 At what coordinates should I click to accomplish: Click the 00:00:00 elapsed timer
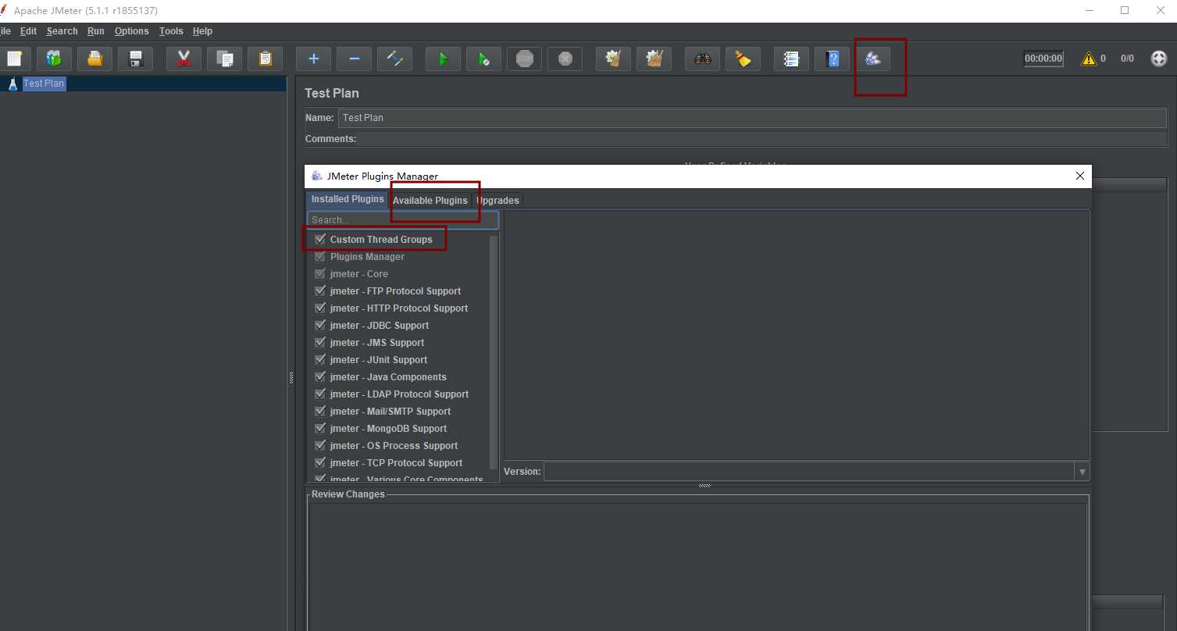pyautogui.click(x=1043, y=59)
